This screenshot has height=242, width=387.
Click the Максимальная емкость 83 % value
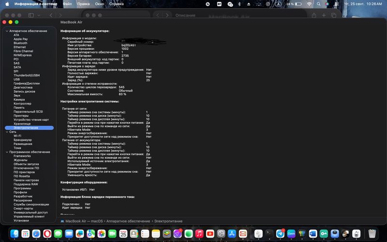(122, 94)
